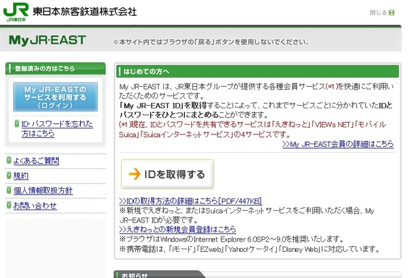Click the Internet Explorer recommendation note

pyautogui.click(x=231, y=239)
